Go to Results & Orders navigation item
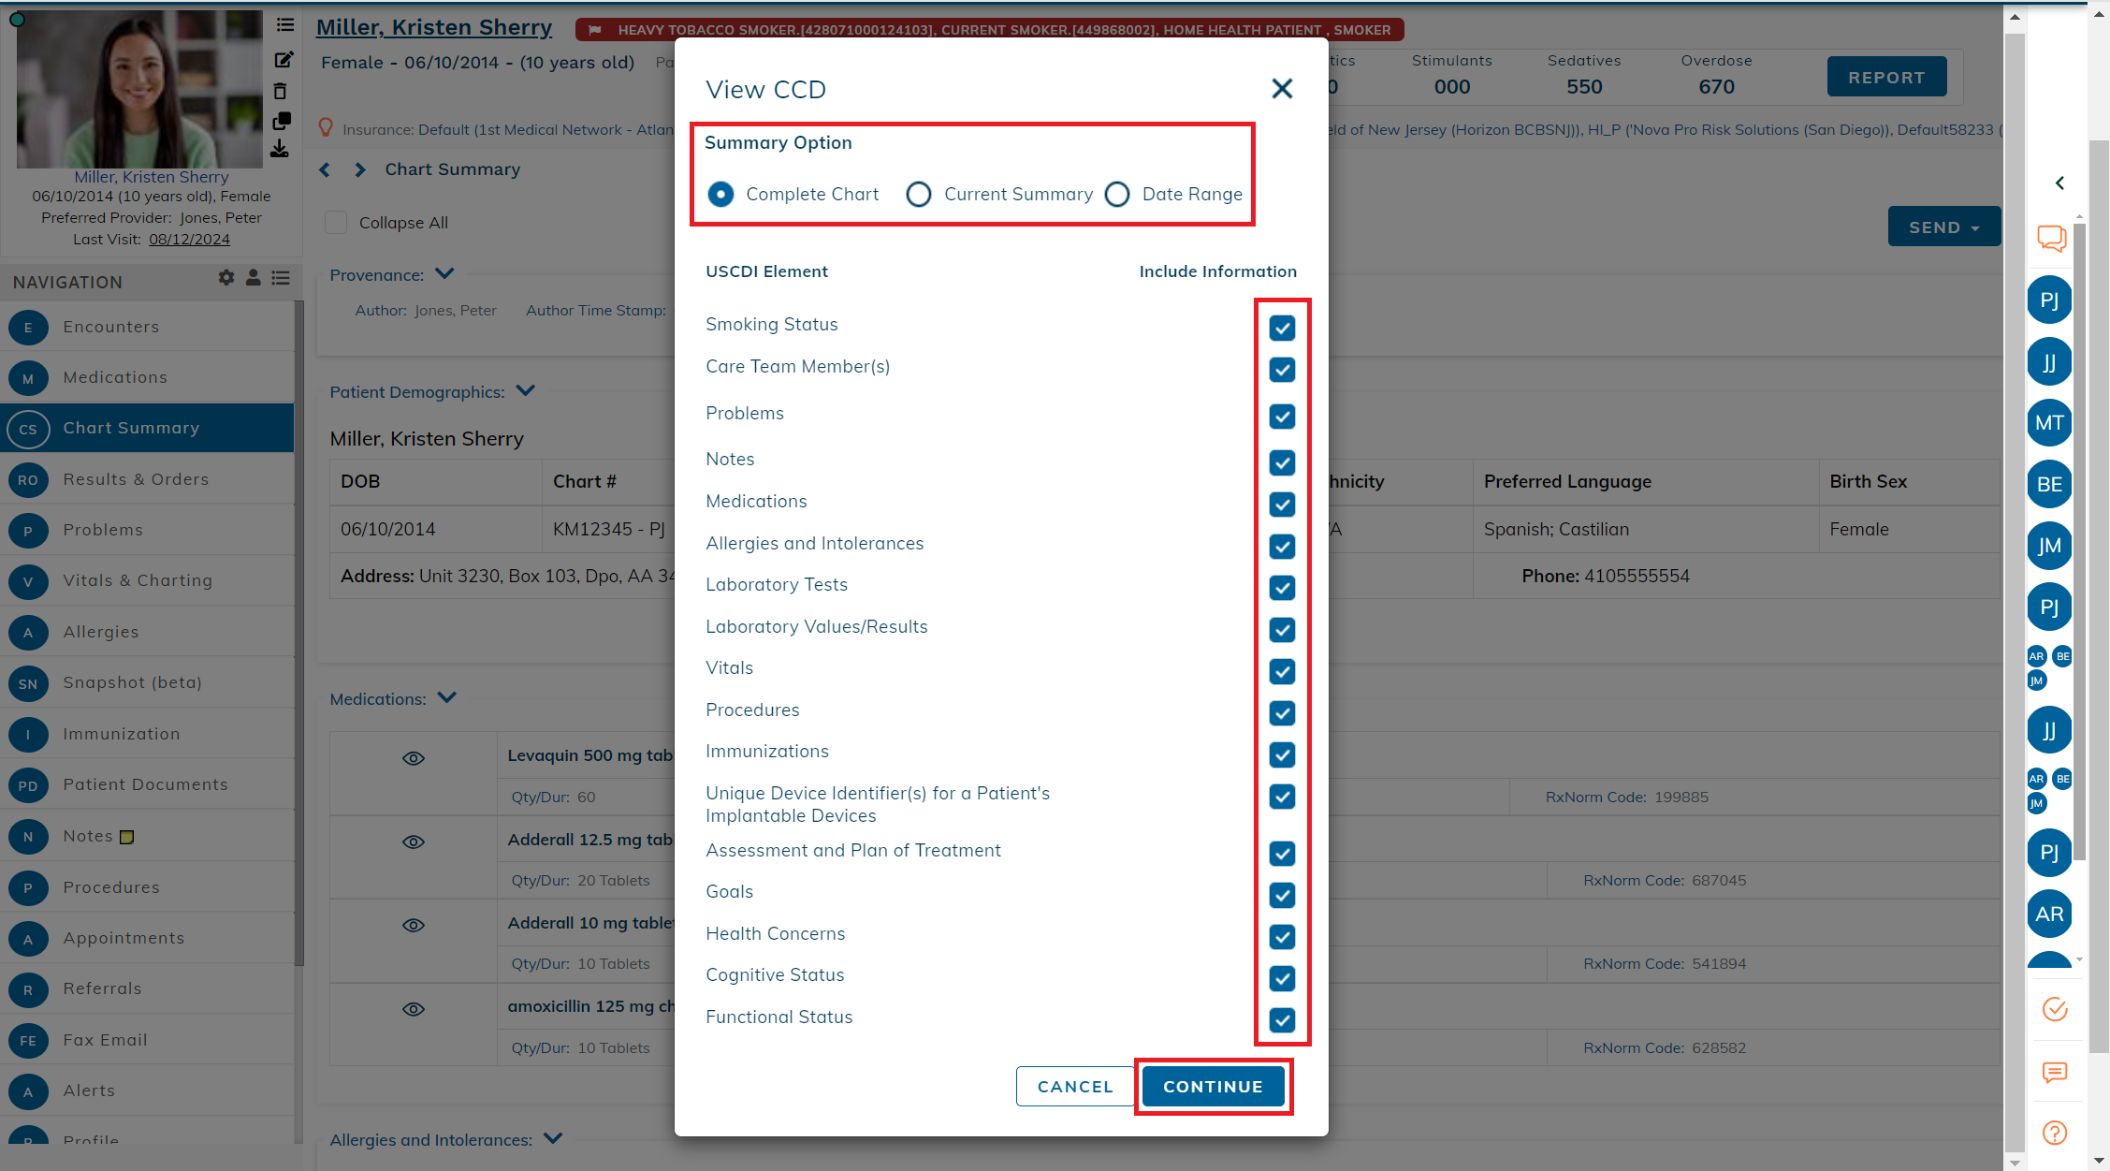The image size is (2110, 1171). pyautogui.click(x=136, y=479)
